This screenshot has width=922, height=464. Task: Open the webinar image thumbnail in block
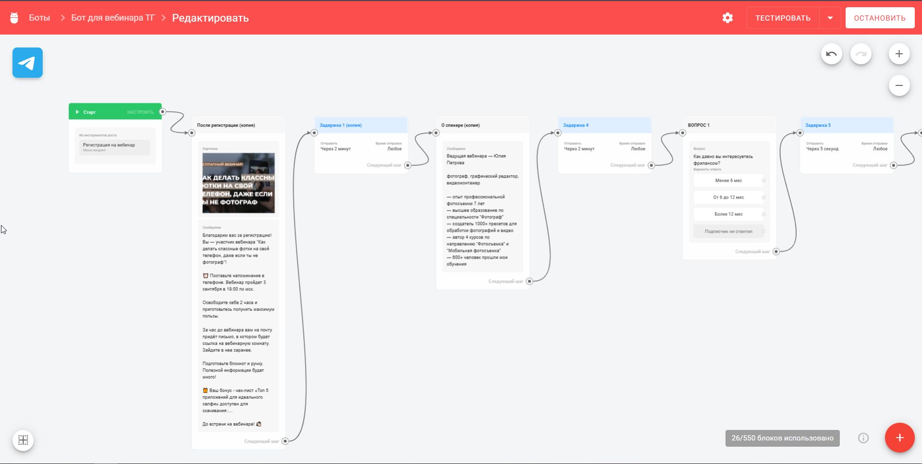(238, 183)
